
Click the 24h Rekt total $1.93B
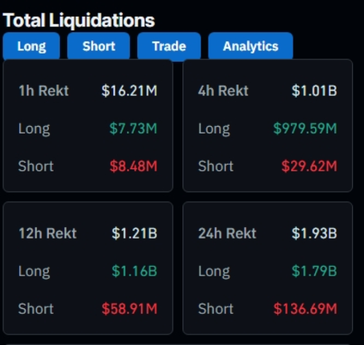click(315, 233)
